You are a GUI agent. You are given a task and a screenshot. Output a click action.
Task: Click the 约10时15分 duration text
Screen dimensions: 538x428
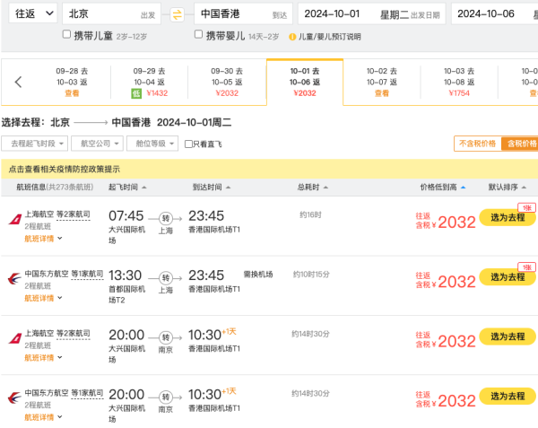[311, 275]
